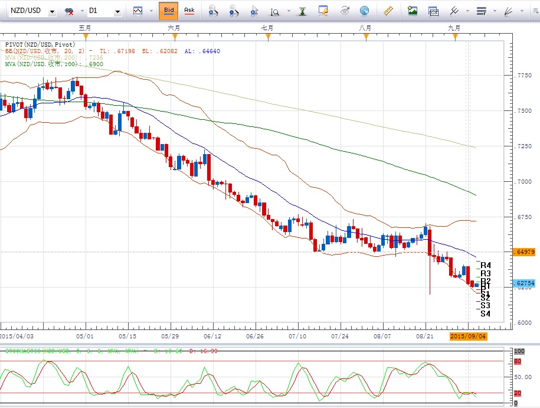This screenshot has width=540, height=408.
Task: Click the stochastic 20 level marker
Action: (517, 393)
